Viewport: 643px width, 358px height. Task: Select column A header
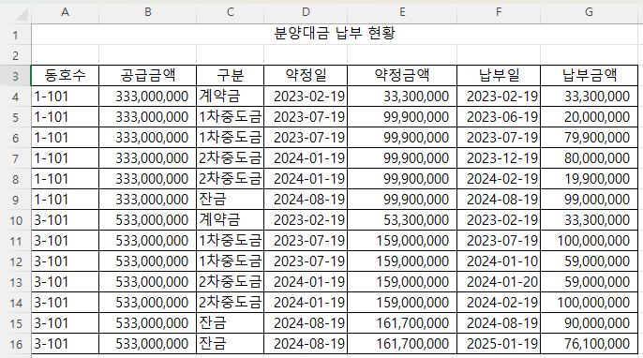pyautogui.click(x=65, y=12)
